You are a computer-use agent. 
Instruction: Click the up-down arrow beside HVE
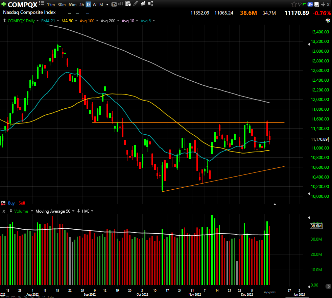pos(78,211)
